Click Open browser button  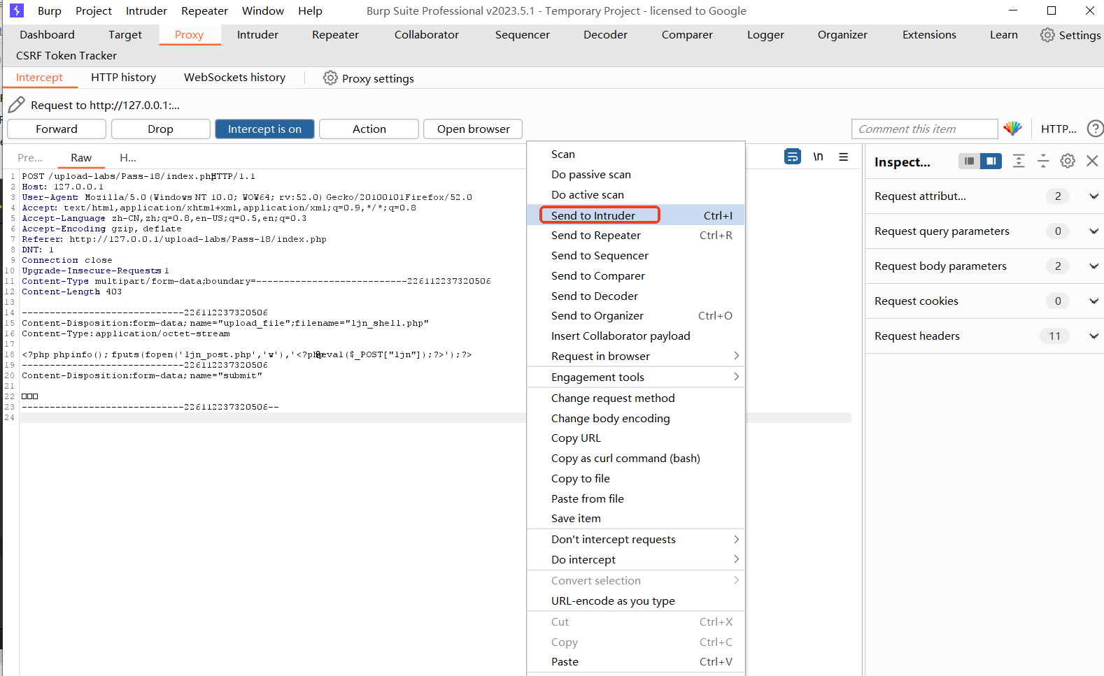474,129
